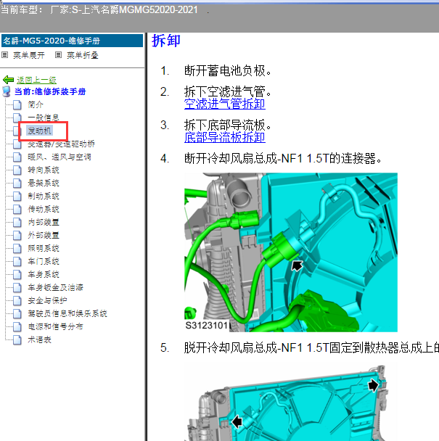Click document icon beside 照明系统
Image resolution: width=439 pixels, height=441 pixels.
click(x=17, y=248)
